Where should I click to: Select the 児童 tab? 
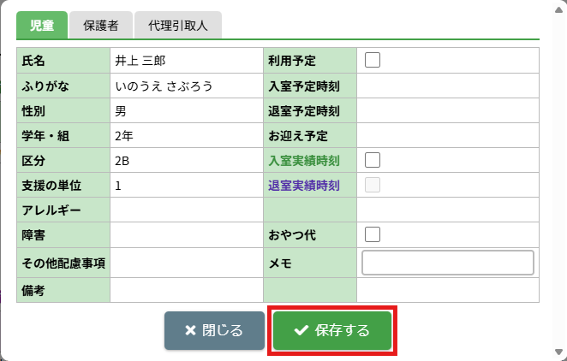(41, 26)
